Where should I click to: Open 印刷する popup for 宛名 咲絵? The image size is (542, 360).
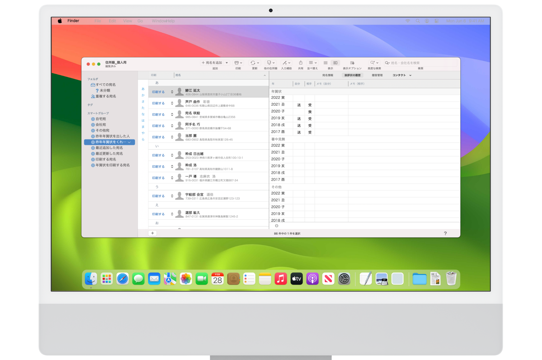pyautogui.click(x=162, y=115)
